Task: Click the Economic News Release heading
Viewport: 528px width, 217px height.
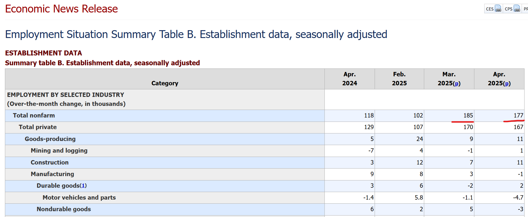Action: tap(61, 9)
